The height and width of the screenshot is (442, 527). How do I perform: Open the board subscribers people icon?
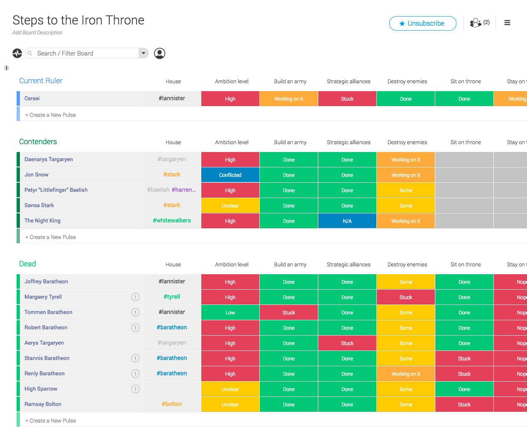tap(476, 23)
